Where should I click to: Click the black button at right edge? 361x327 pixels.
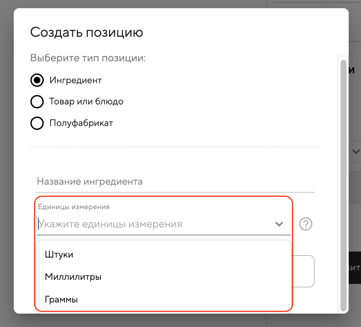pyautogui.click(x=355, y=268)
